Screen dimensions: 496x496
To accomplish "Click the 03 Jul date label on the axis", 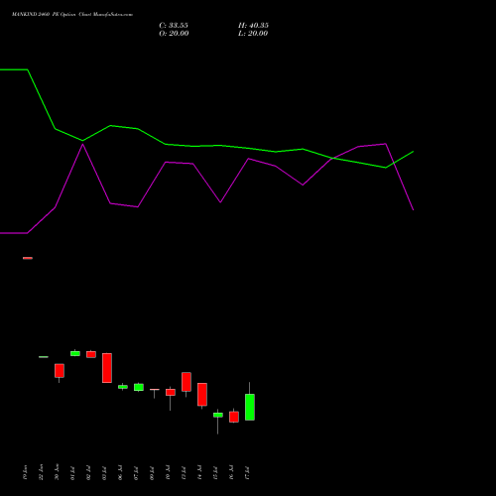I will [105, 473].
